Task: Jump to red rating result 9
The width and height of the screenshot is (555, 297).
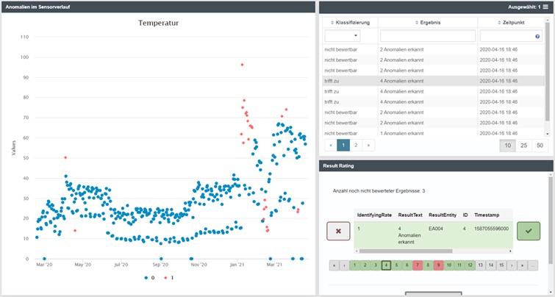Action: pyautogui.click(x=439, y=265)
